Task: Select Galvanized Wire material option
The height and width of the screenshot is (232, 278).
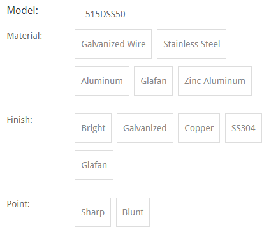Action: point(113,44)
